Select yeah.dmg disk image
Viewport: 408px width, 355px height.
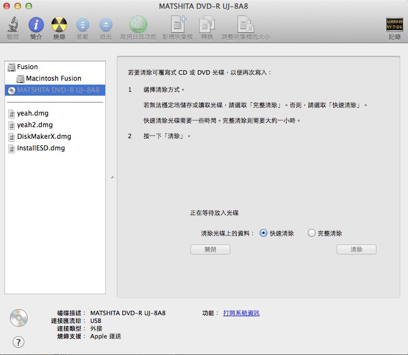pos(55,113)
